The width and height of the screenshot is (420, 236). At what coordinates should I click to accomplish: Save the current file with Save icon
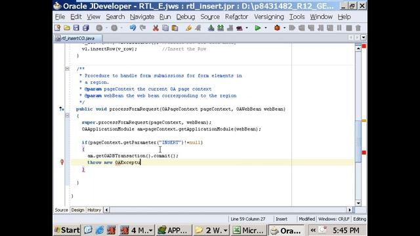(76, 28)
